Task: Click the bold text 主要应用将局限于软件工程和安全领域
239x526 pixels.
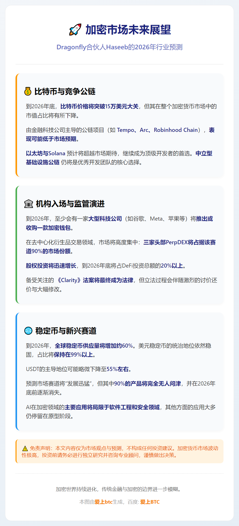Action: (x=112, y=407)
